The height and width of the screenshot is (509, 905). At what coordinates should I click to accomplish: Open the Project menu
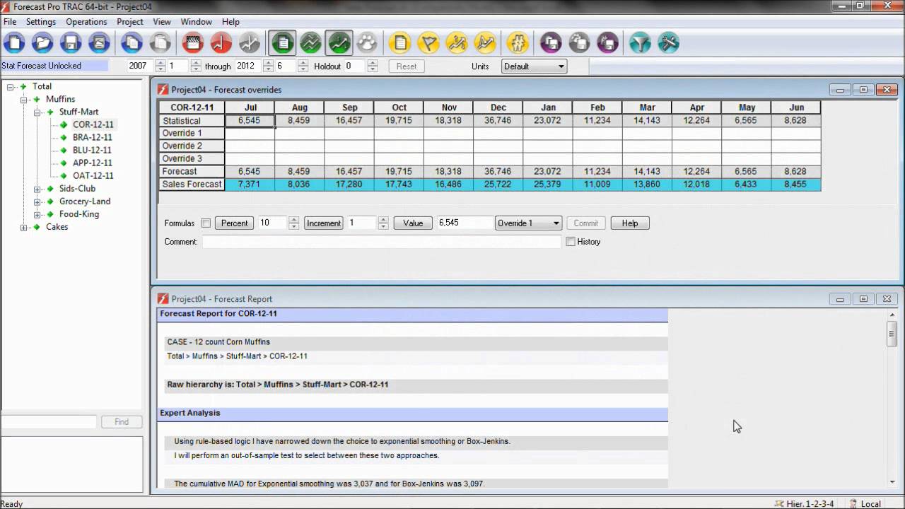[130, 22]
